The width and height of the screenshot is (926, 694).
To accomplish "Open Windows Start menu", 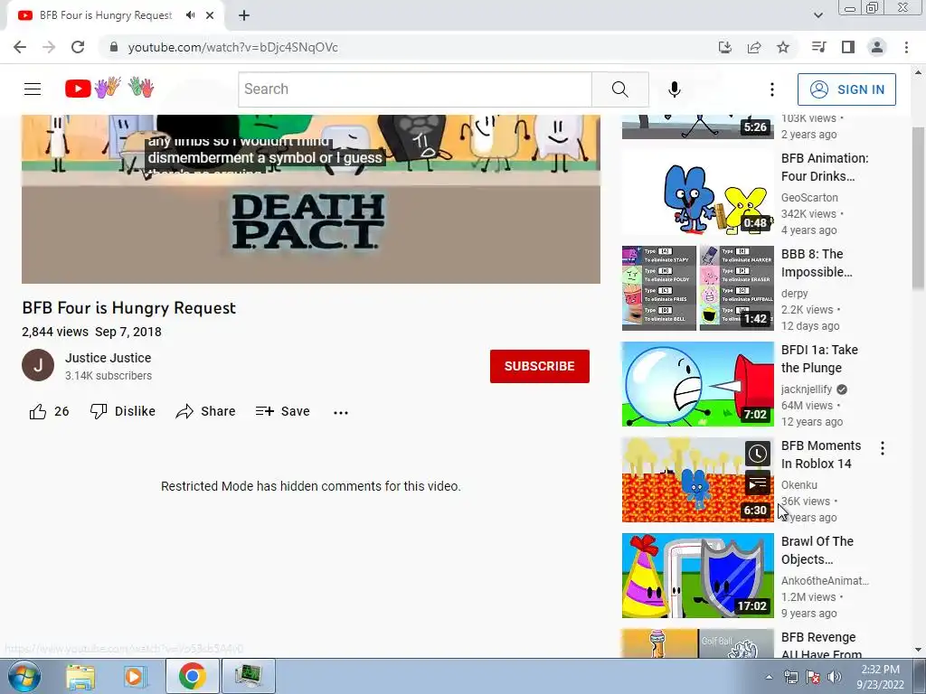I will pos(23,676).
